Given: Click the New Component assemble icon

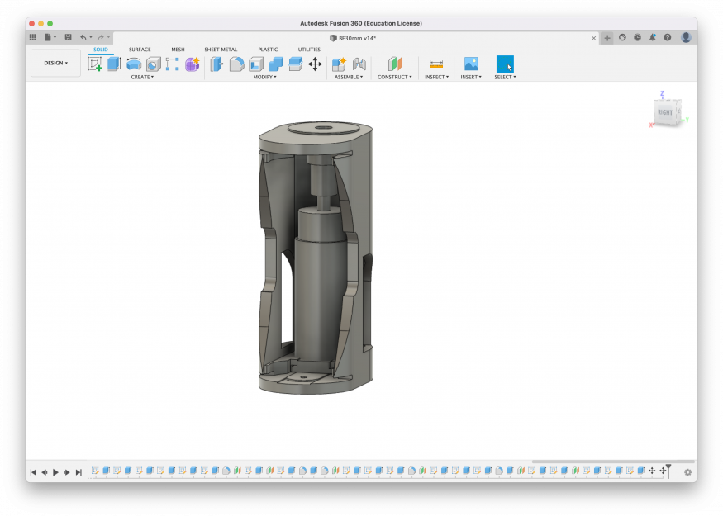Looking at the screenshot, I should pyautogui.click(x=339, y=64).
